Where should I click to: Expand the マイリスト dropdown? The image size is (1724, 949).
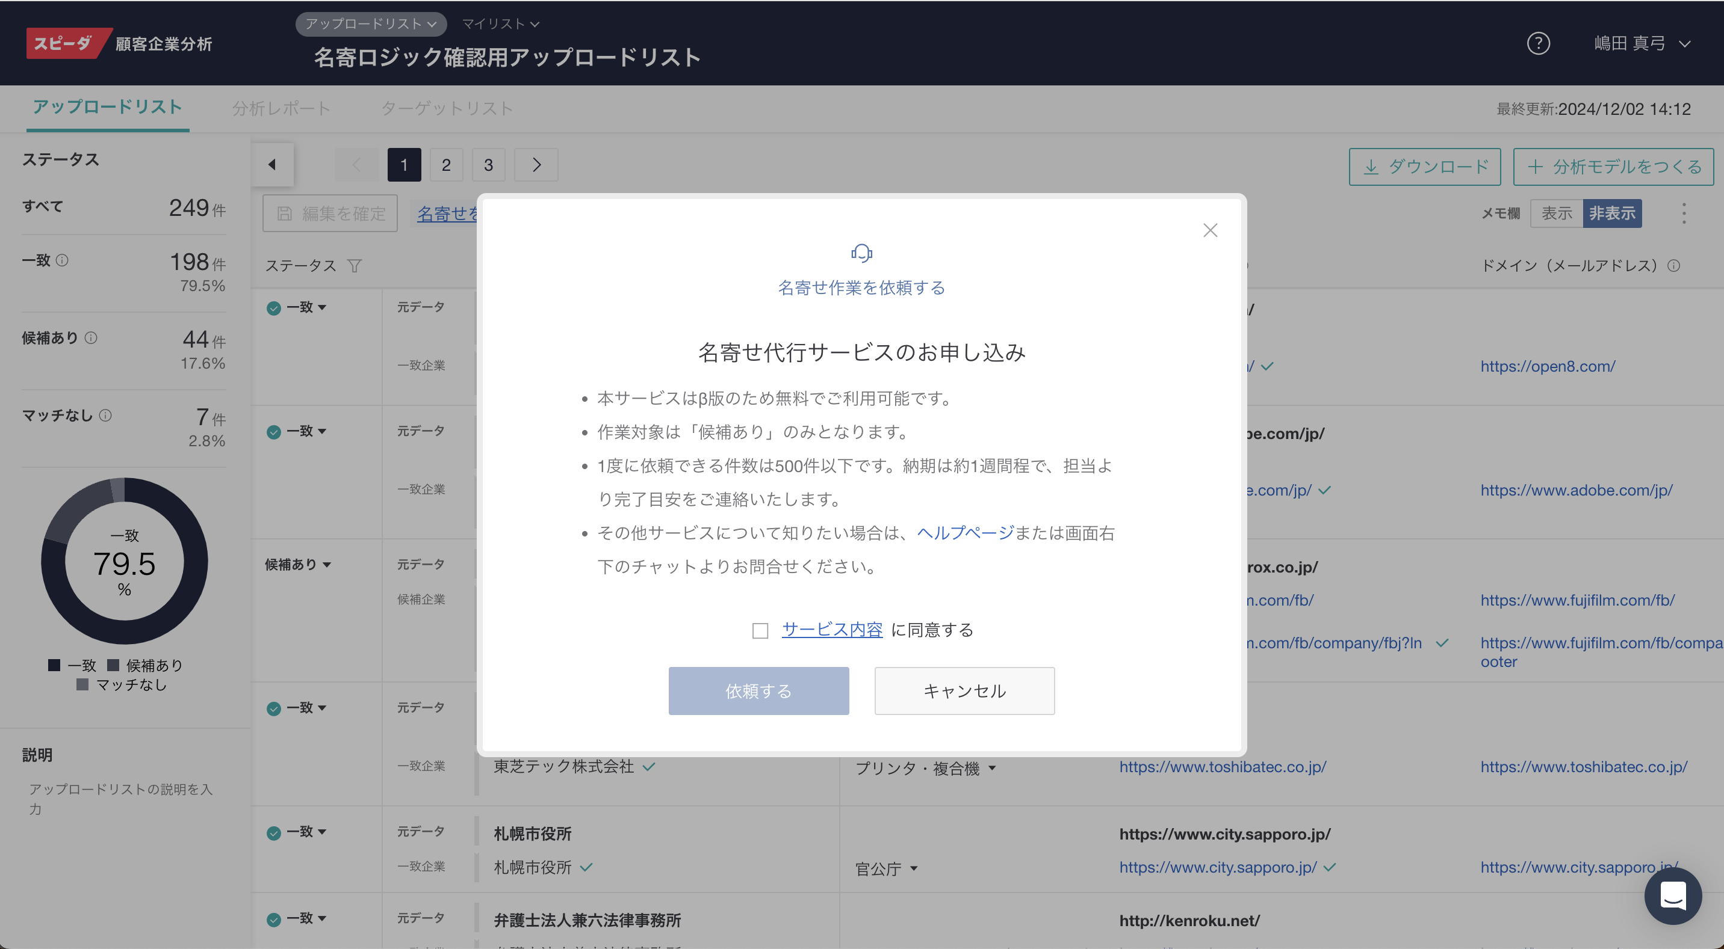pyautogui.click(x=500, y=24)
